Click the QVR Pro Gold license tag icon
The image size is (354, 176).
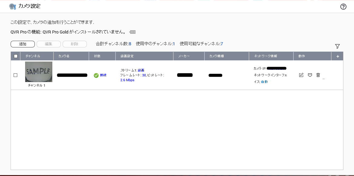point(132,32)
